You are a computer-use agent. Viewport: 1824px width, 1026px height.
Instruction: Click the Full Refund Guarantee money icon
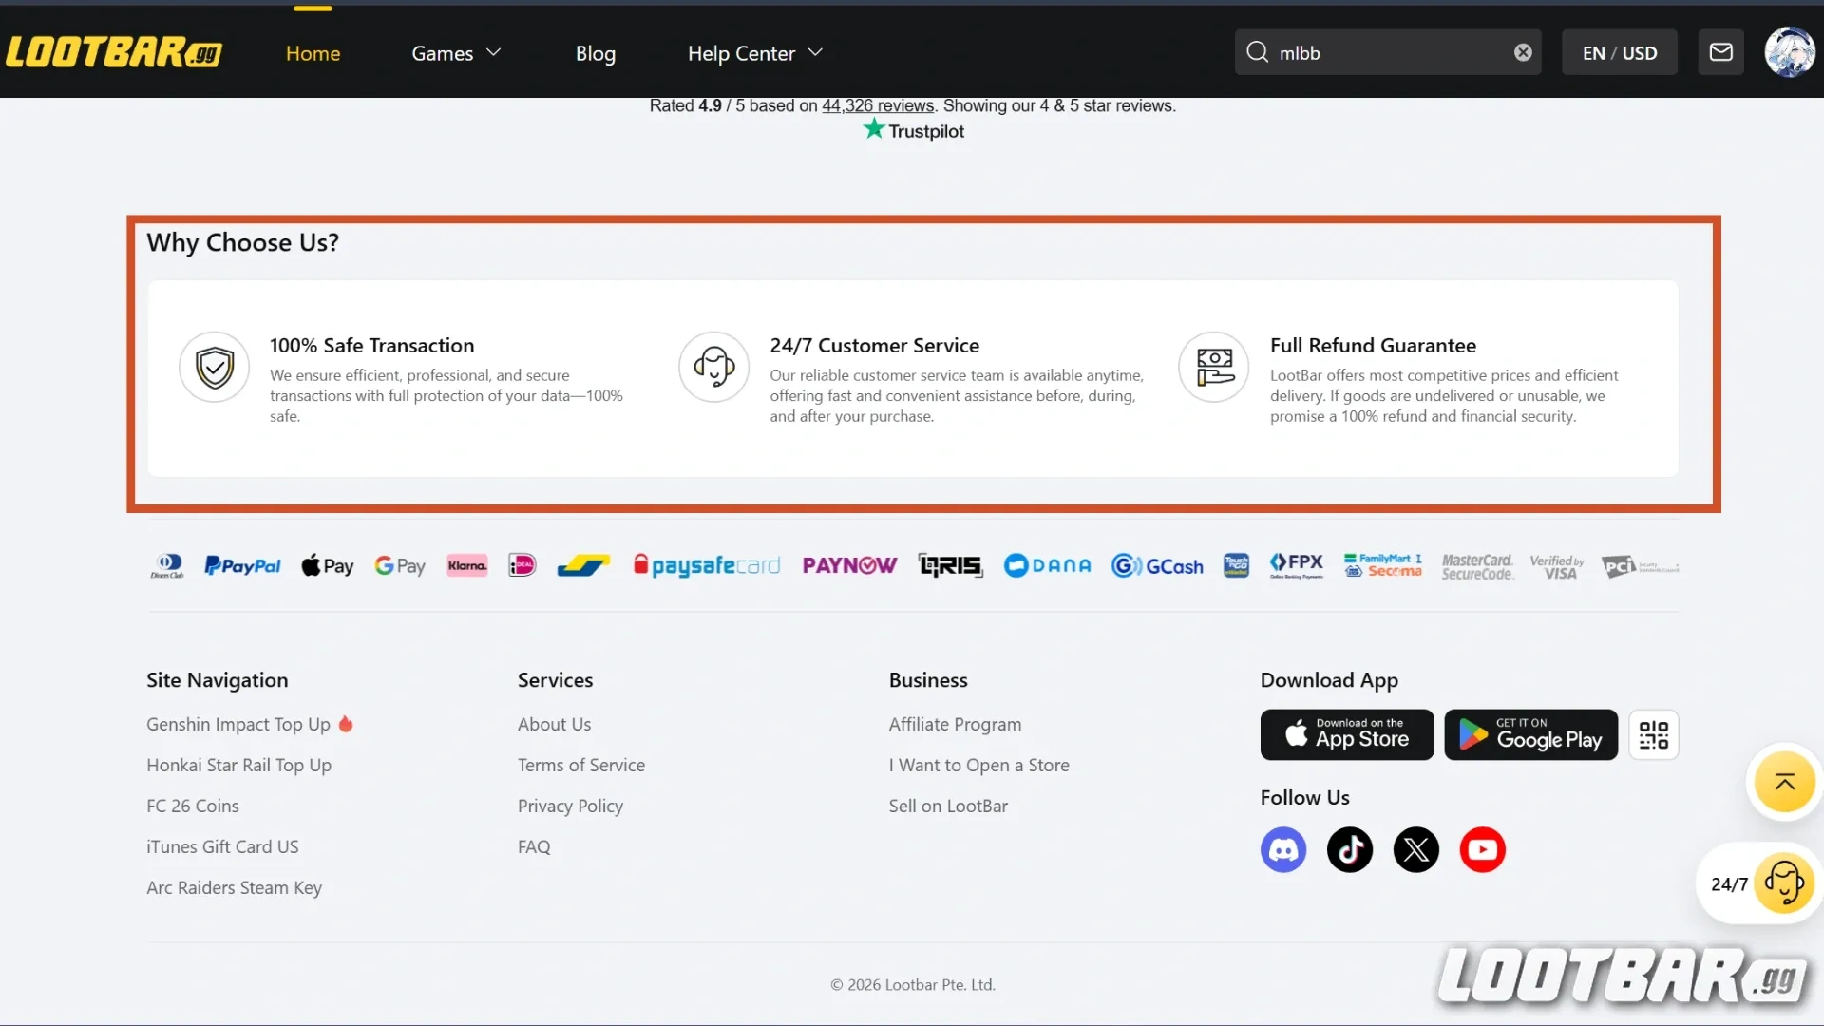(1214, 367)
